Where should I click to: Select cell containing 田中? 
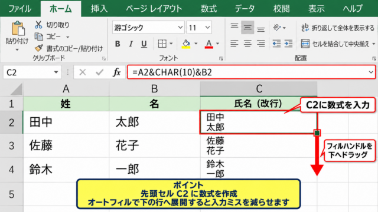pos(66,122)
